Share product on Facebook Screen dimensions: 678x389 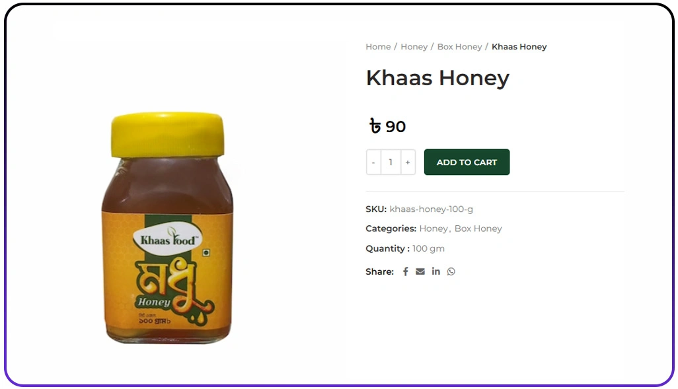[405, 271]
